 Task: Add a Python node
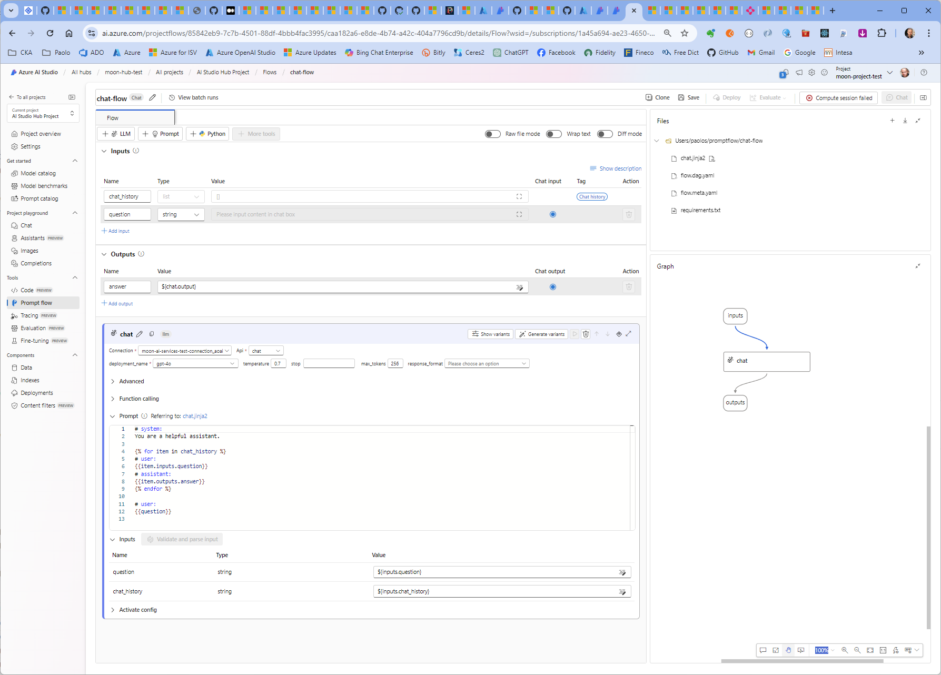click(208, 134)
